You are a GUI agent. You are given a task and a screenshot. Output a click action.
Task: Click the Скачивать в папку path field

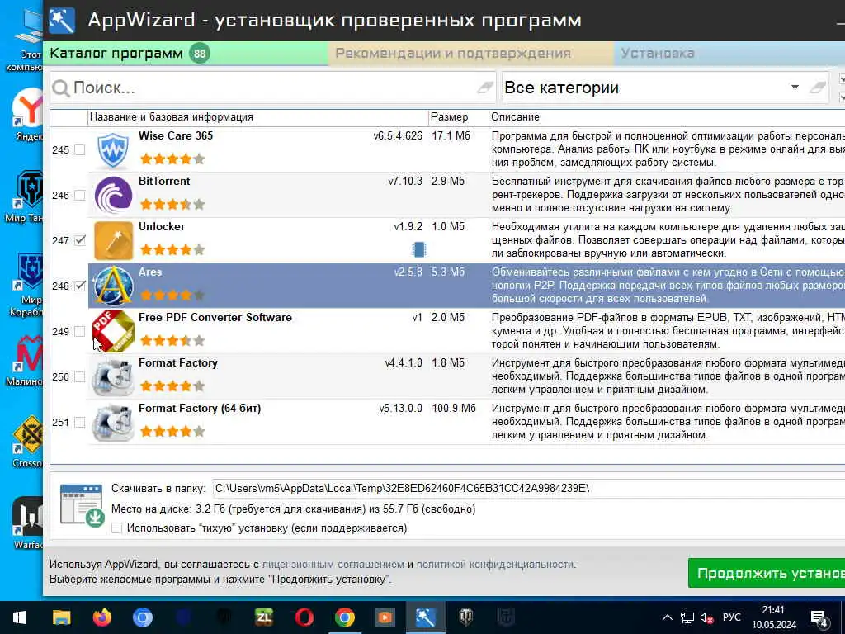(529, 489)
